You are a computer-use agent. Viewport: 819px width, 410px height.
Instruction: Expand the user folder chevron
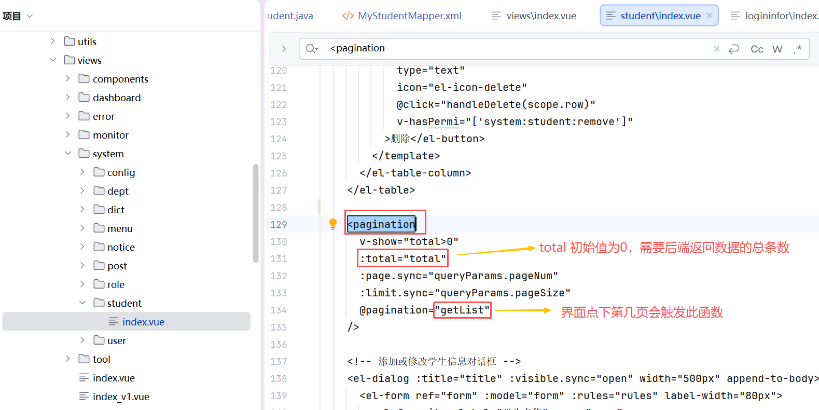pyautogui.click(x=82, y=340)
